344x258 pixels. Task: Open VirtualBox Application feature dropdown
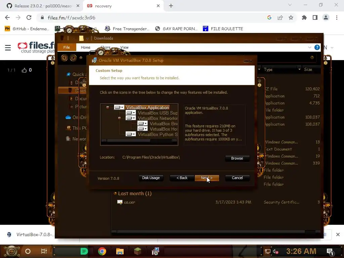pyautogui.click(x=119, y=107)
